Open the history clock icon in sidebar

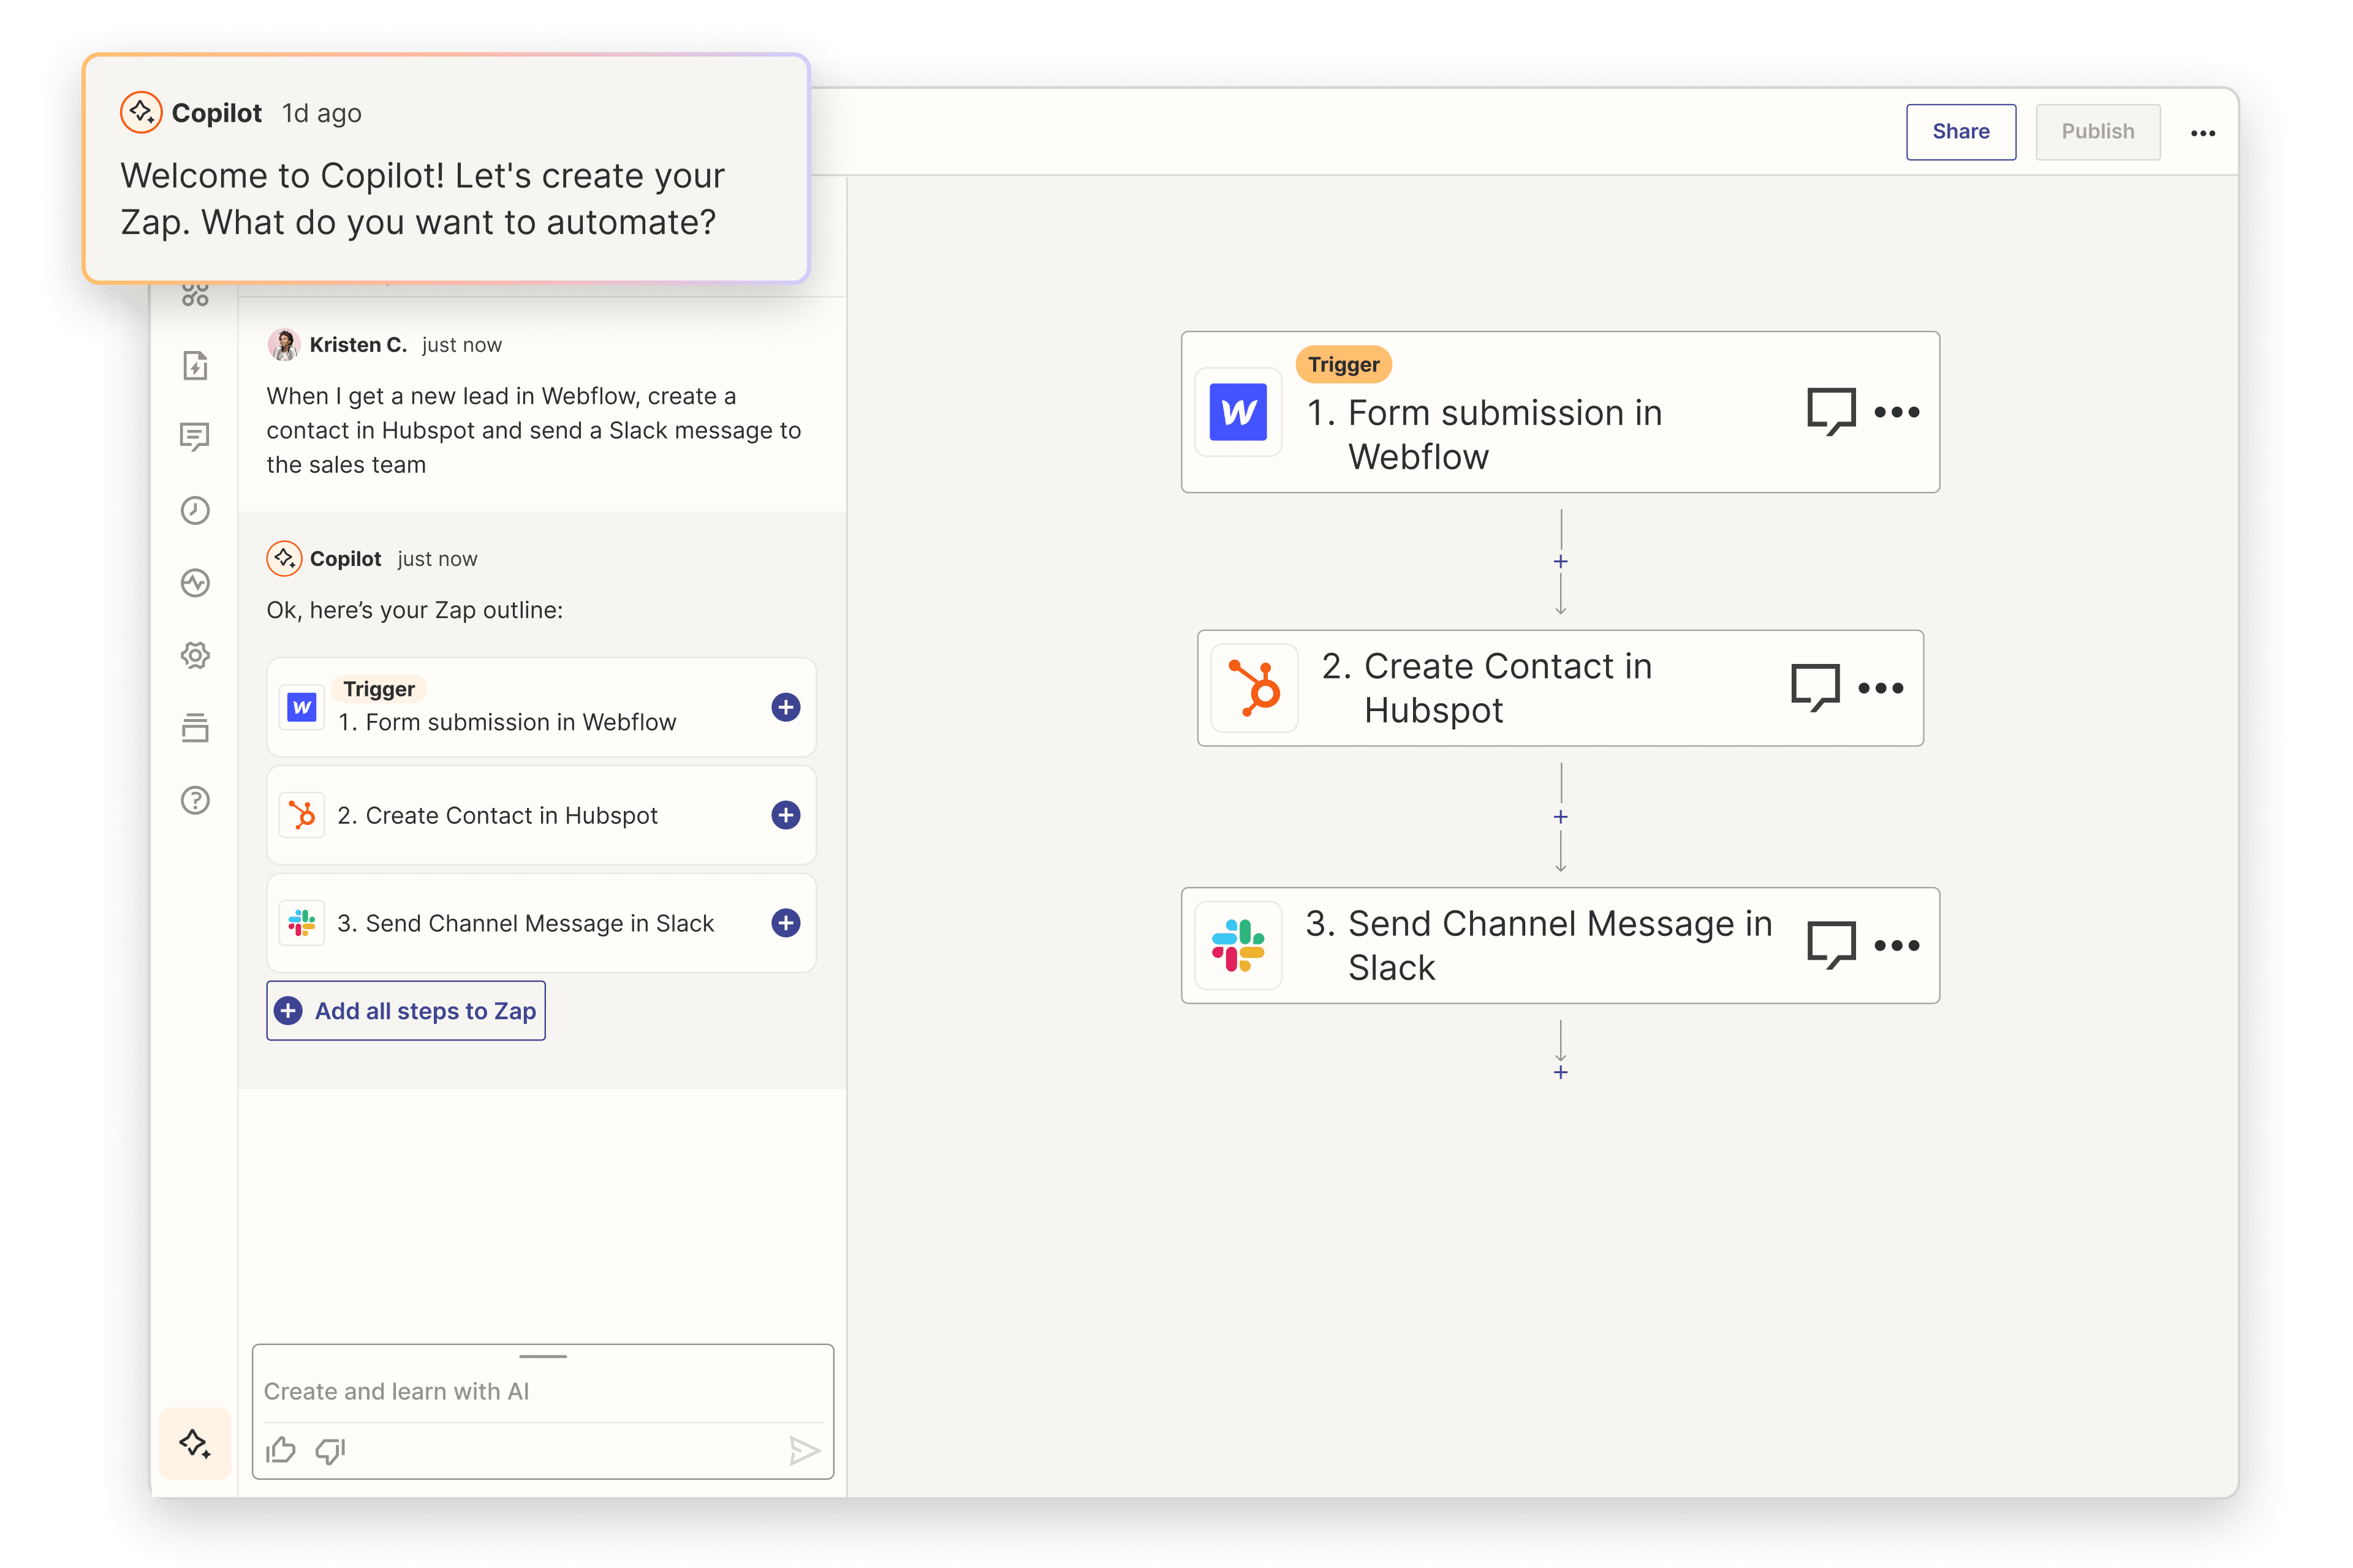tap(195, 510)
